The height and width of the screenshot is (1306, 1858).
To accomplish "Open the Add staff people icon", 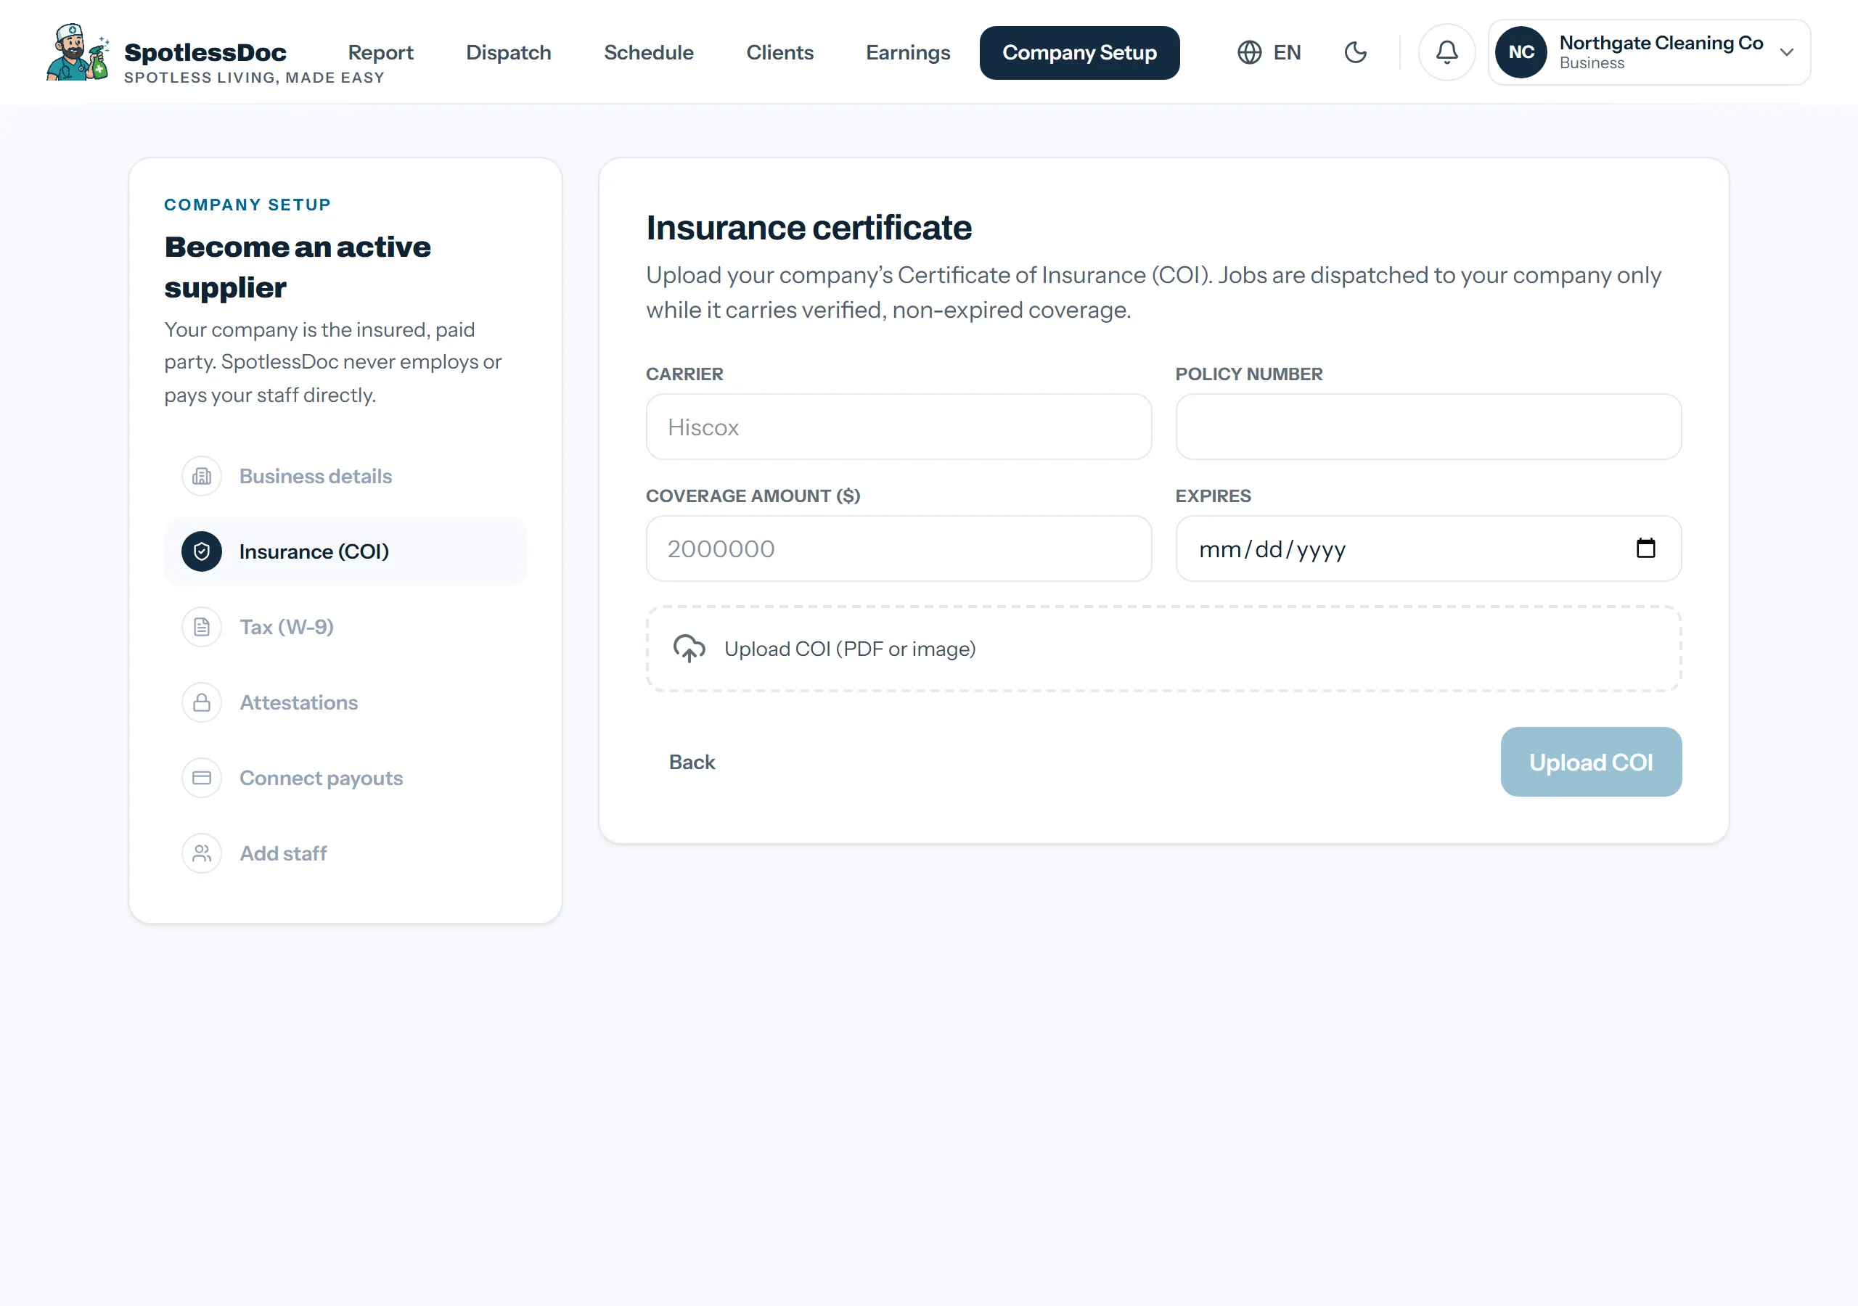I will (202, 853).
